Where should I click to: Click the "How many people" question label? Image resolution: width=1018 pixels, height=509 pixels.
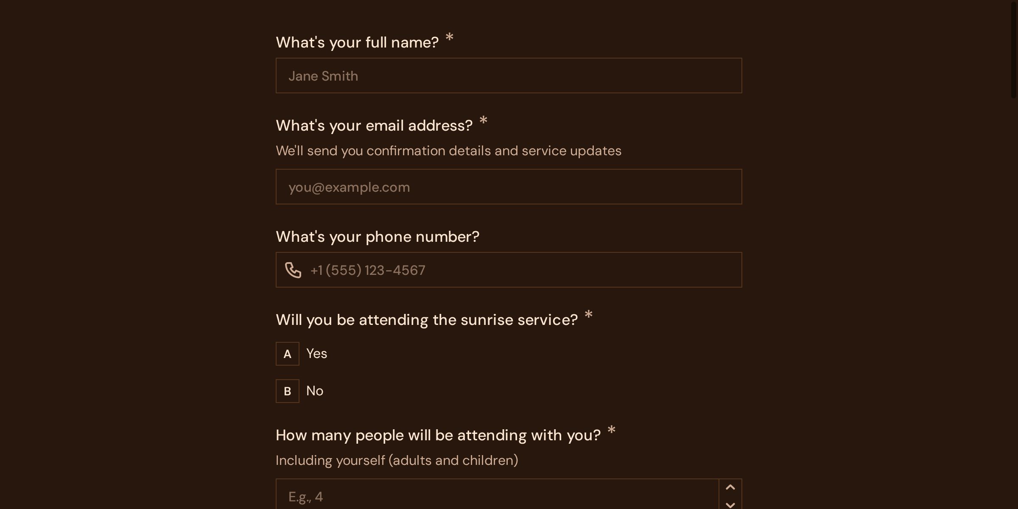pyautogui.click(x=438, y=435)
